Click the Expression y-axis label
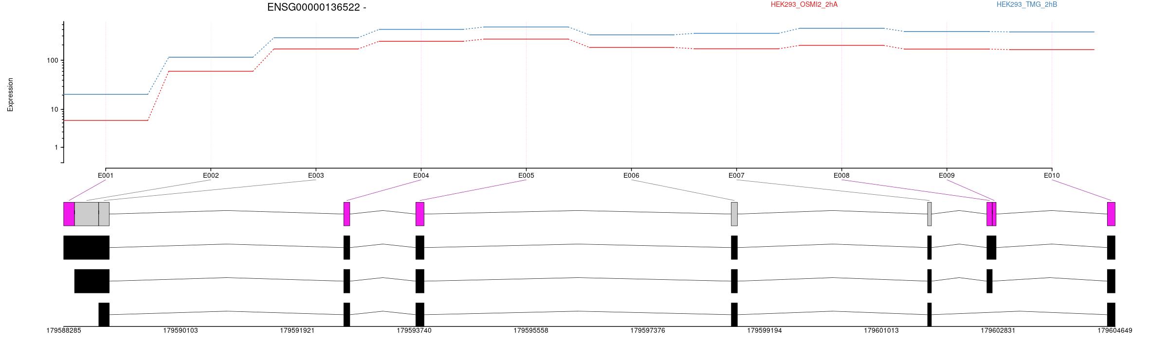This screenshot has width=1168, height=340. tap(10, 95)
